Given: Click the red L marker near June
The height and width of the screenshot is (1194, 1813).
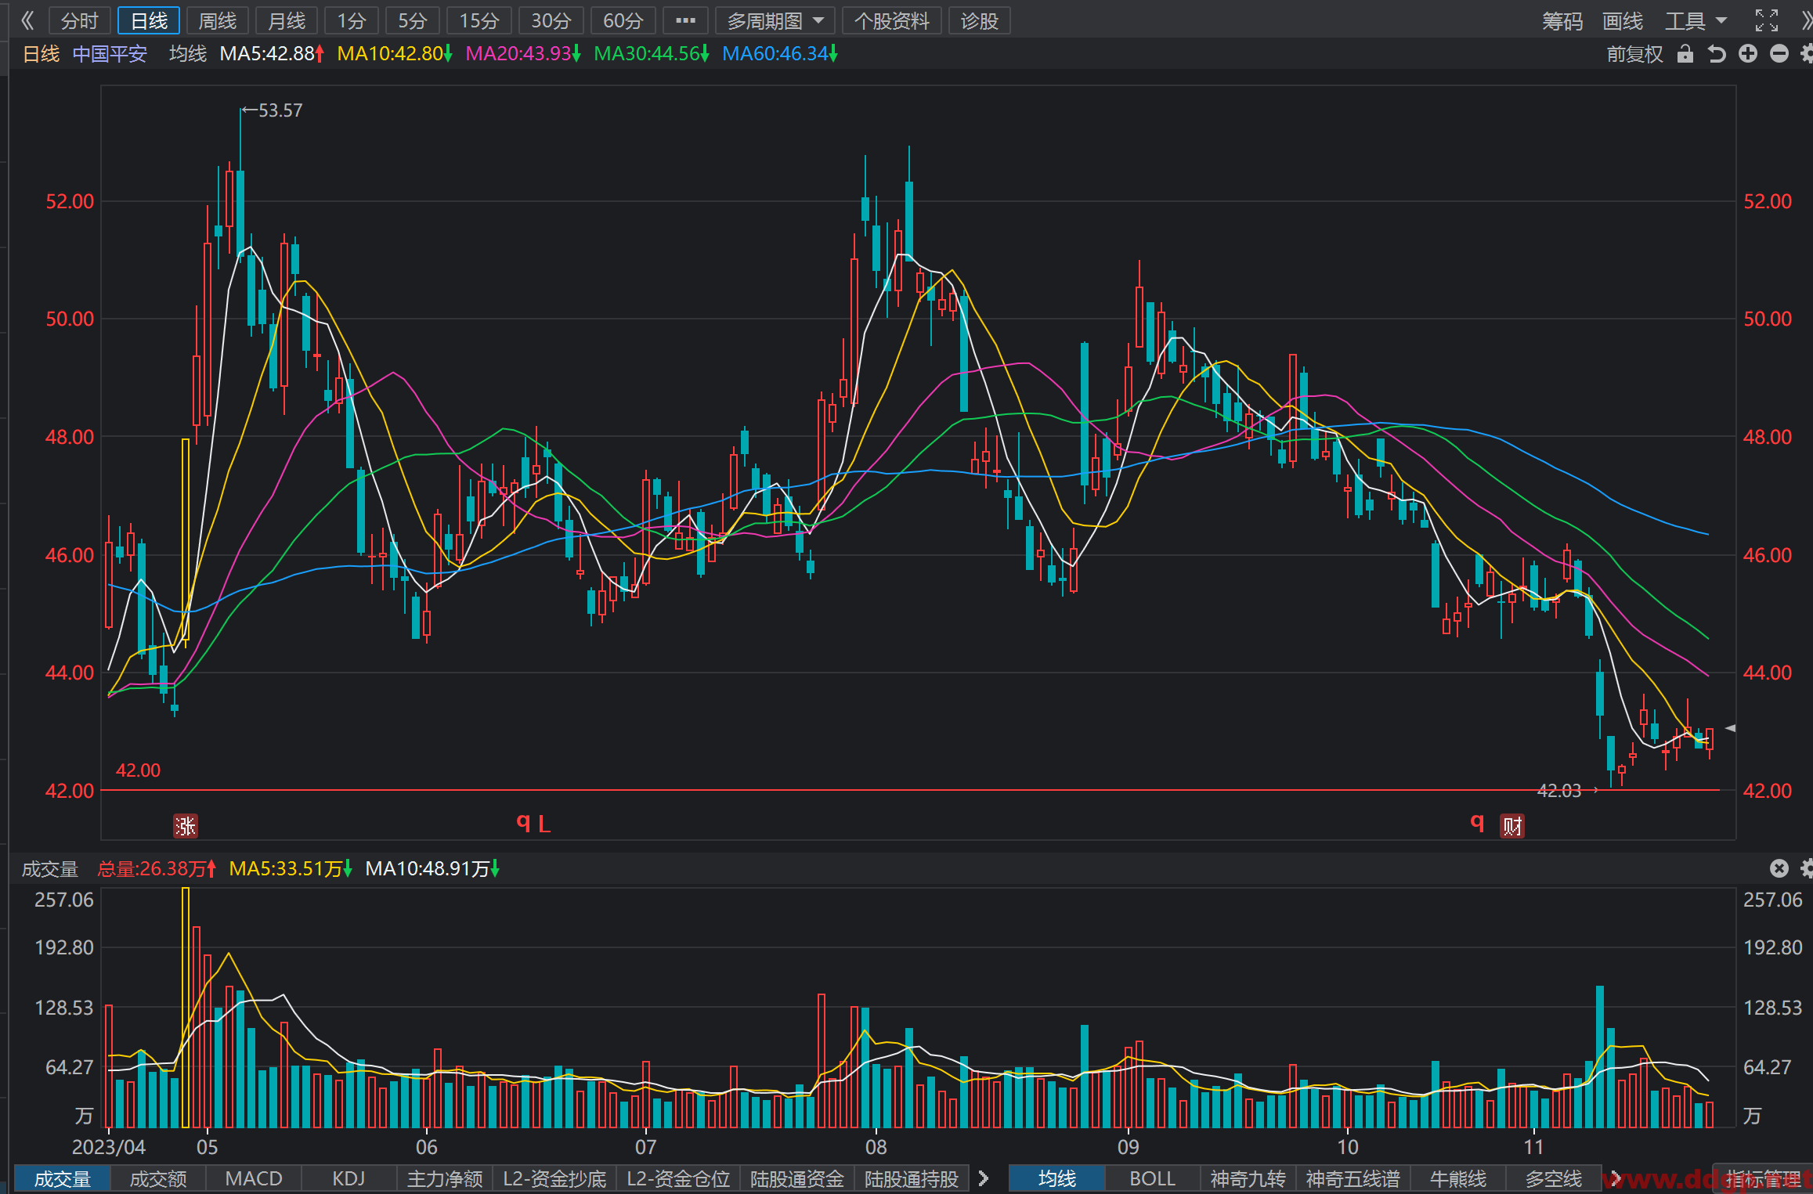Looking at the screenshot, I should (544, 824).
